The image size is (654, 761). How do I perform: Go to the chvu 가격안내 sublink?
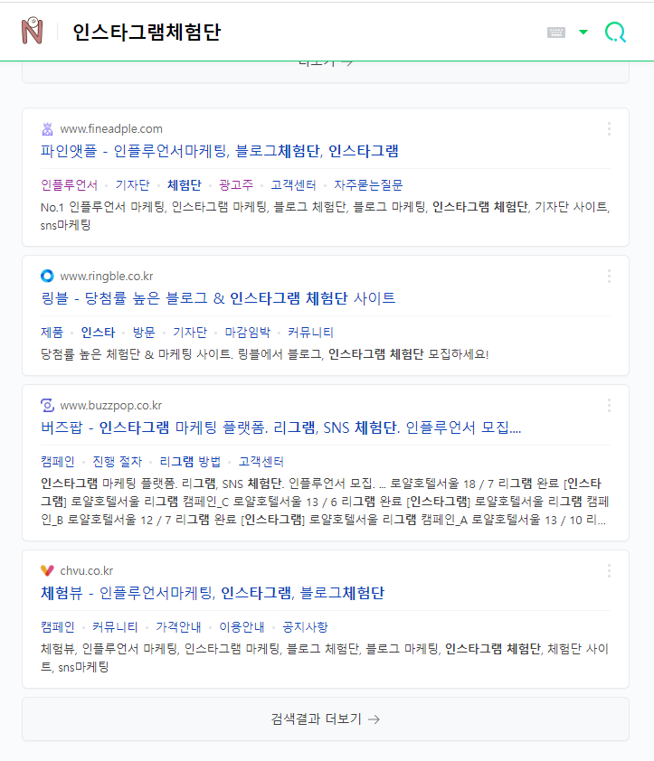pyautogui.click(x=178, y=627)
